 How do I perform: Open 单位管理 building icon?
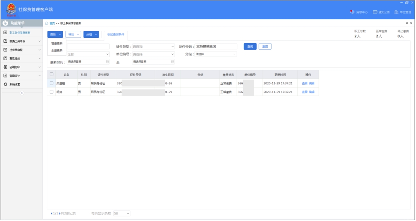396,12
